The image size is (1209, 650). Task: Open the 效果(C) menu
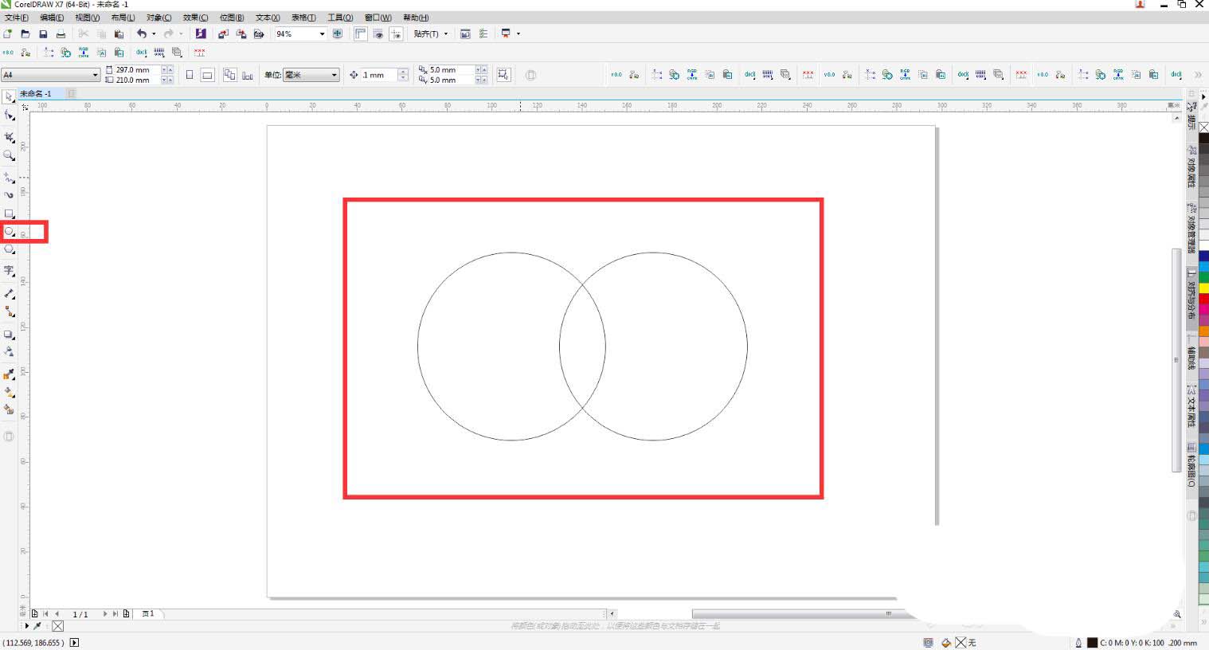coord(195,18)
